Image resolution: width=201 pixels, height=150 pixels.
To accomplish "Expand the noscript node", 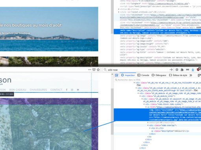I will point(148,123).
